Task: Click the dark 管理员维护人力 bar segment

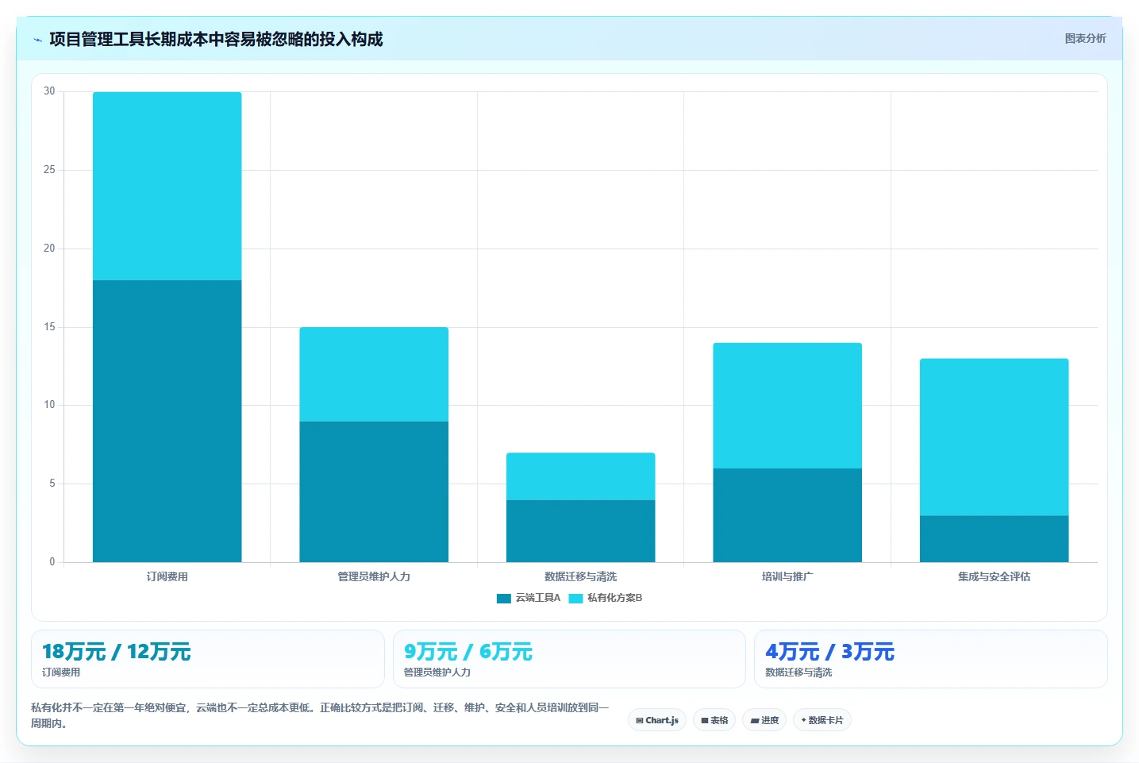Action: 374,491
